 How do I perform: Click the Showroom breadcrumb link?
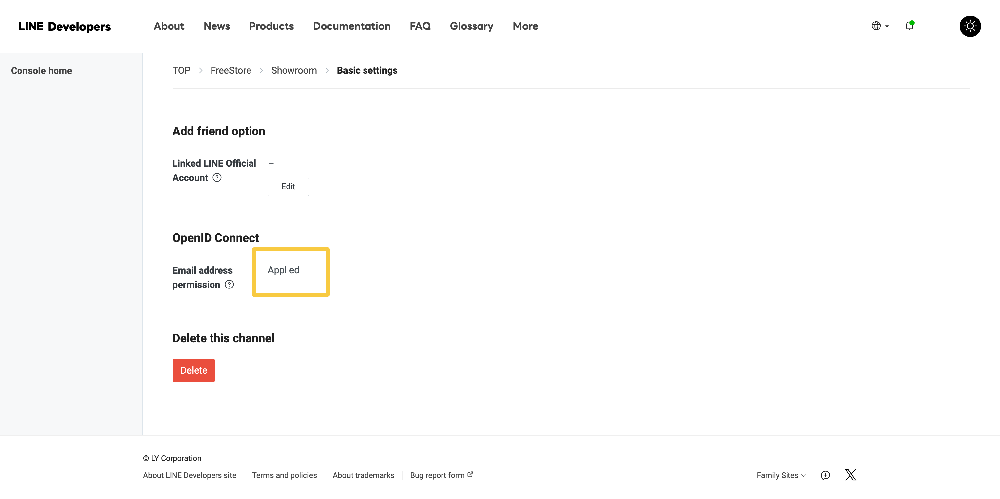click(293, 70)
